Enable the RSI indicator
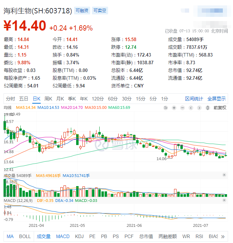Viewport: 233px width, 243px height. point(199,237)
